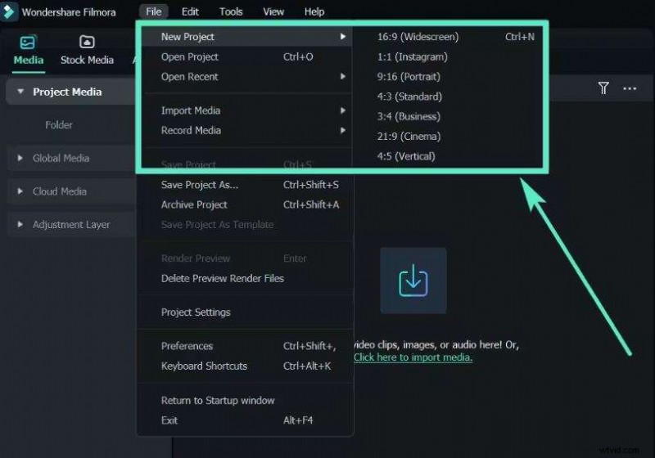655x458 pixels.
Task: Choose New Project in File menu
Action: click(x=247, y=37)
